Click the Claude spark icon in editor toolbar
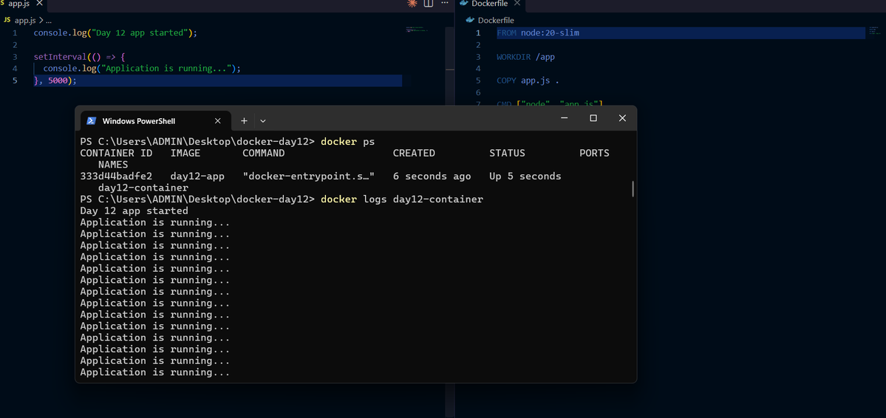Image resolution: width=886 pixels, height=418 pixels. 412,4
